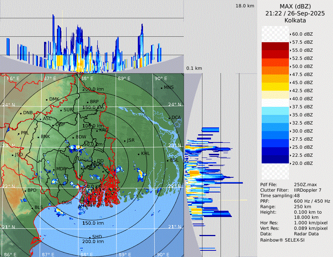This screenshot has width=333, height=257.
Task: Click the BDW station marker dot
Action: (74, 138)
